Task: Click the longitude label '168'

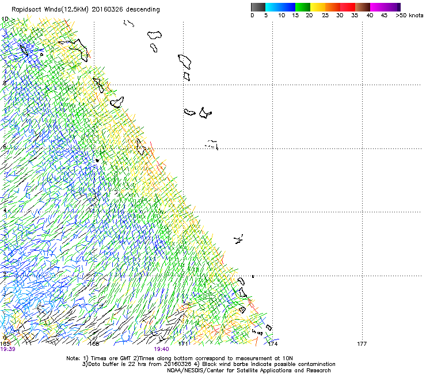Action: point(94,344)
